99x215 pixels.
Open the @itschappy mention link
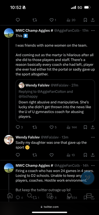[28, 96]
